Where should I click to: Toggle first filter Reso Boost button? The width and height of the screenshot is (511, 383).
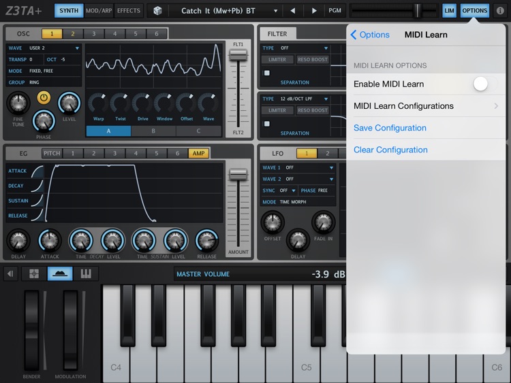pos(313,60)
